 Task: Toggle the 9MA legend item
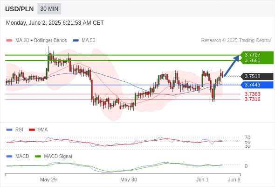point(38,130)
